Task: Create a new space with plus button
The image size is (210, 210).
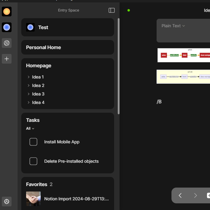Action: 7,59
